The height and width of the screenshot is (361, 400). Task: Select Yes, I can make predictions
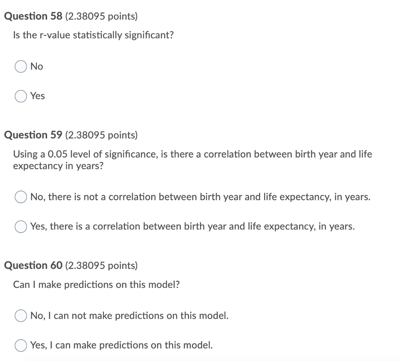tap(20, 345)
